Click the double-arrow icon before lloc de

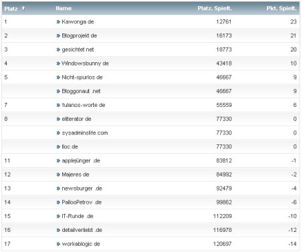pyautogui.click(x=58, y=147)
